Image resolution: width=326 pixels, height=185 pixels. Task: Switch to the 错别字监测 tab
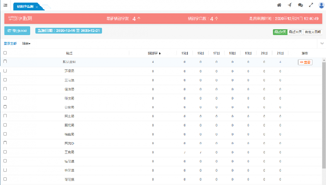(25, 6)
